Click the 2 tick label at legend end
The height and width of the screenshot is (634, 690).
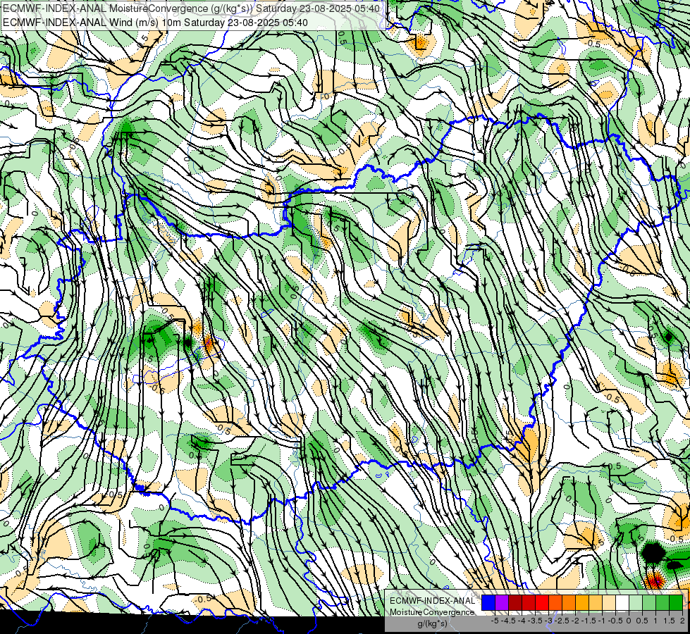coord(682,621)
